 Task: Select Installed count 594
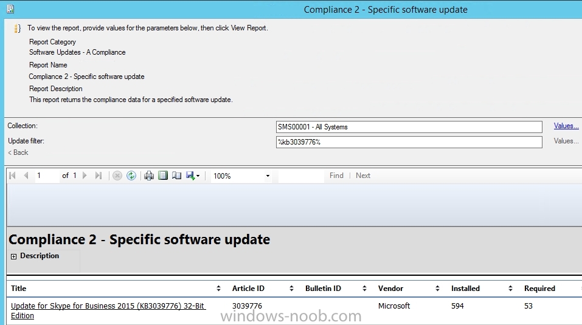457,306
